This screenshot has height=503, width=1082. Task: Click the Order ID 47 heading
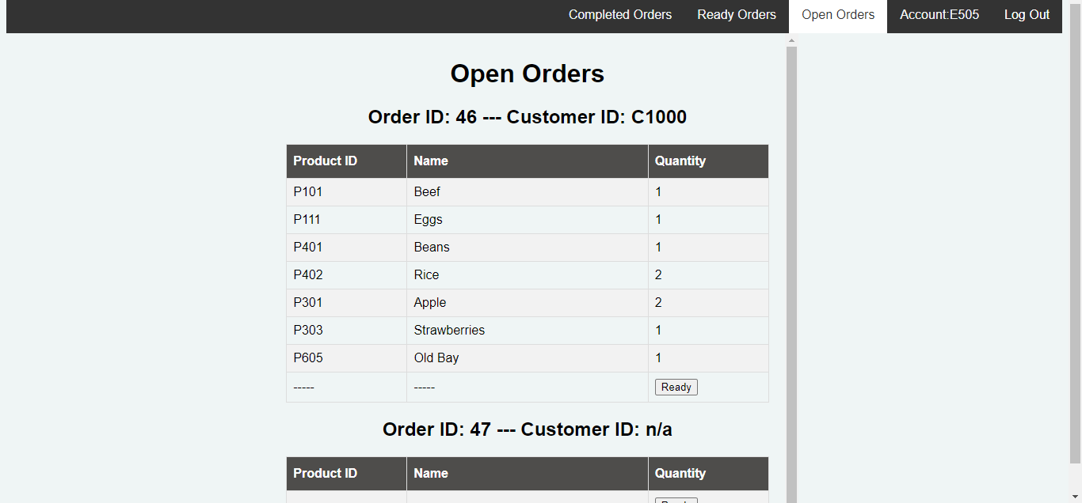coord(527,429)
